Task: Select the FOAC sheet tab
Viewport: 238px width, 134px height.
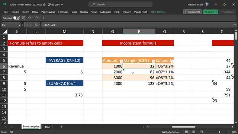Action: click(47, 127)
